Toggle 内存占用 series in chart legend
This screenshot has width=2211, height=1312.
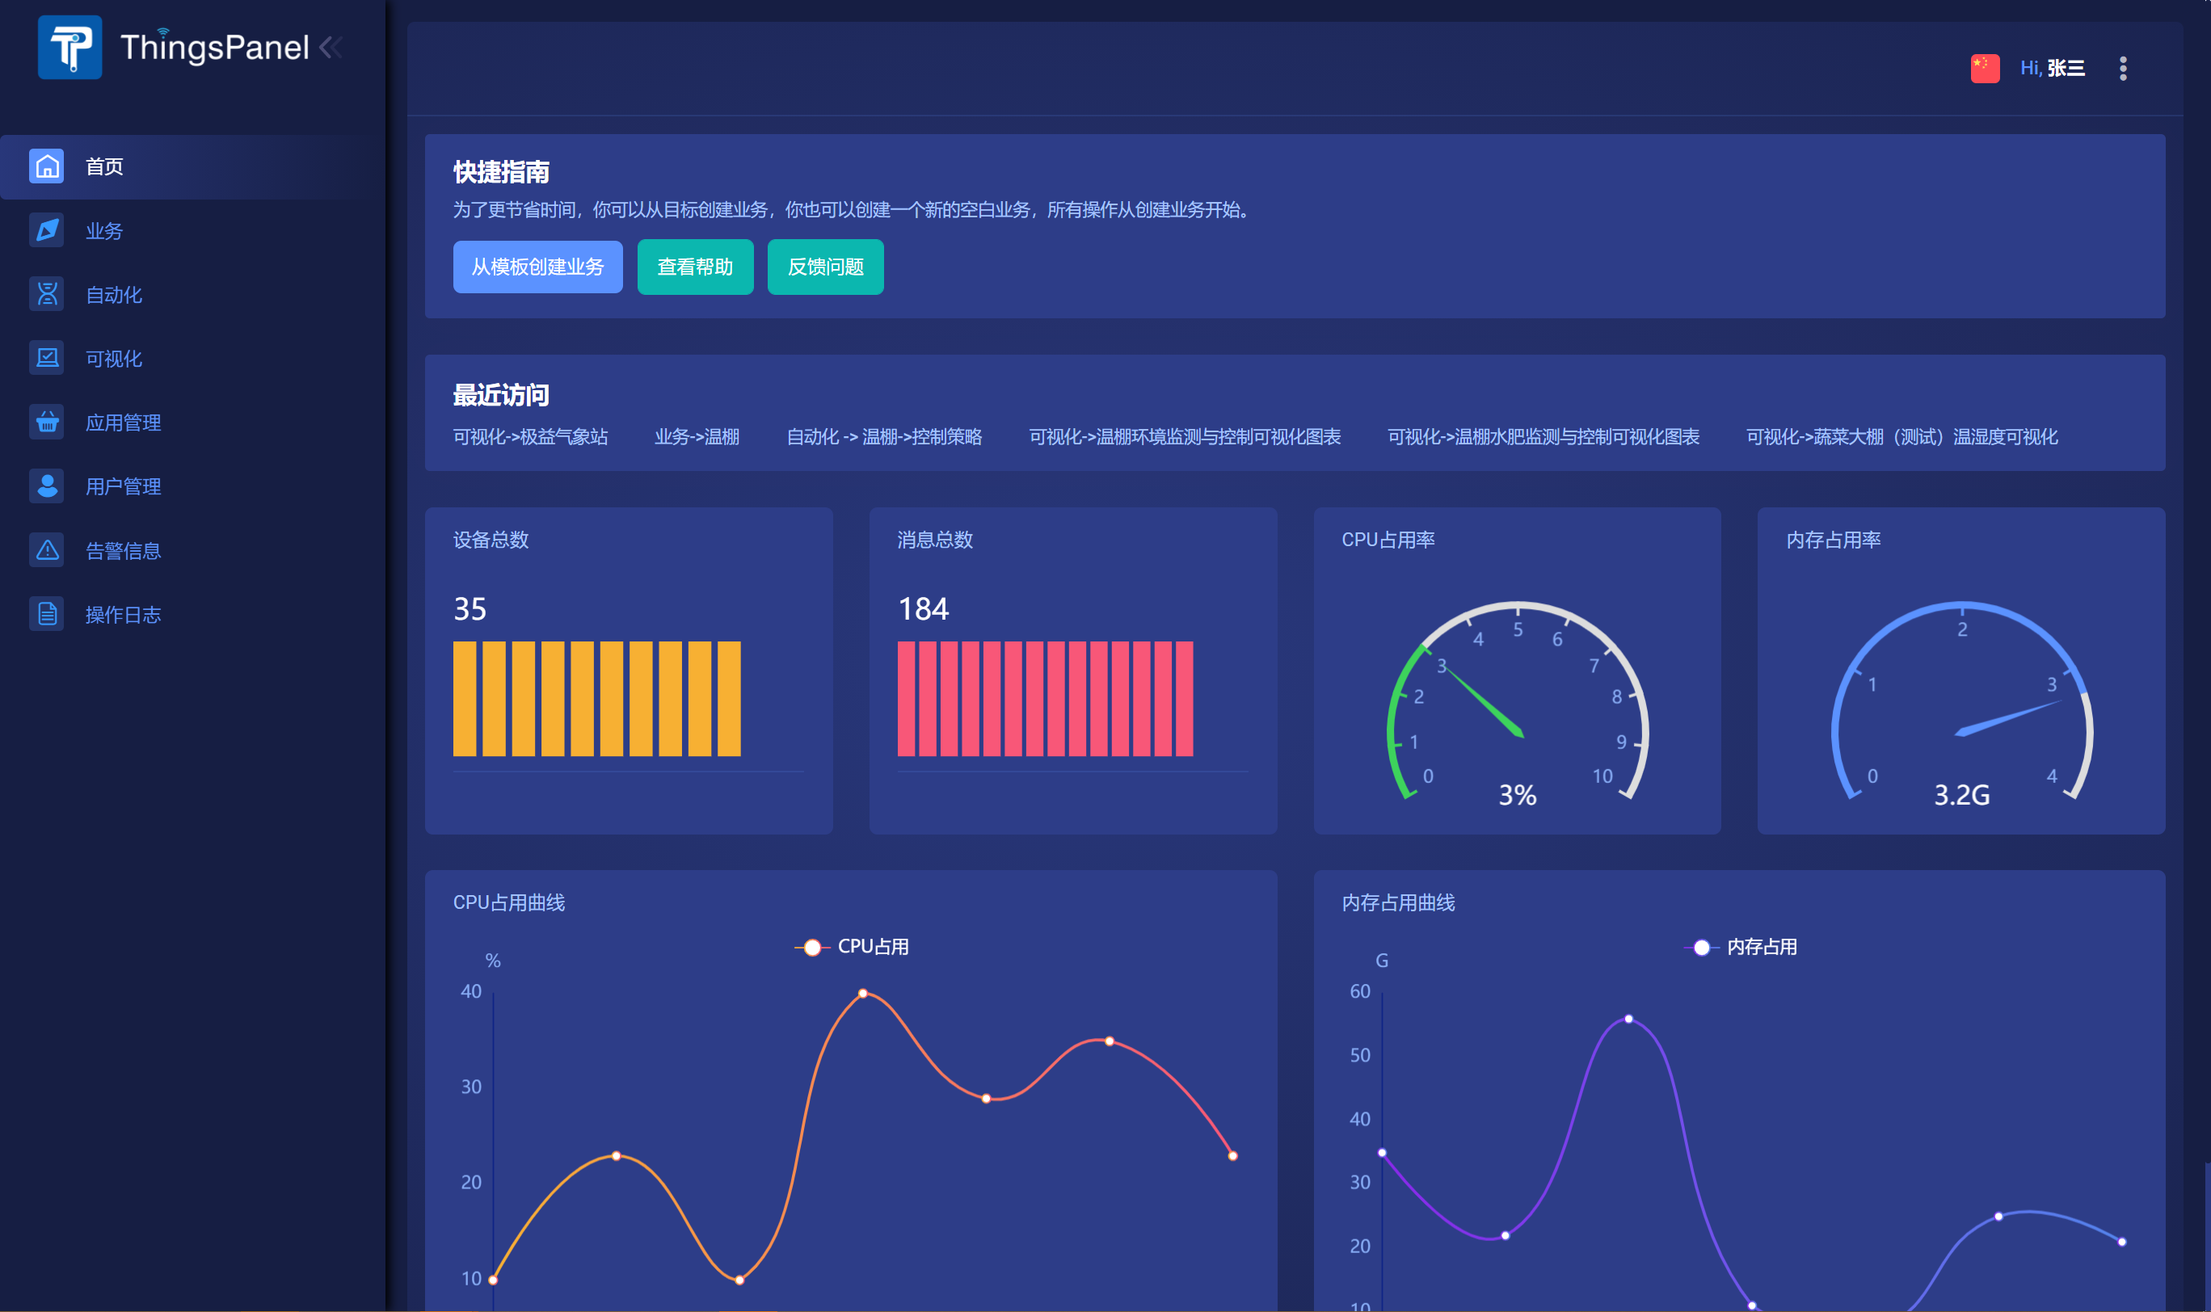1741,947
